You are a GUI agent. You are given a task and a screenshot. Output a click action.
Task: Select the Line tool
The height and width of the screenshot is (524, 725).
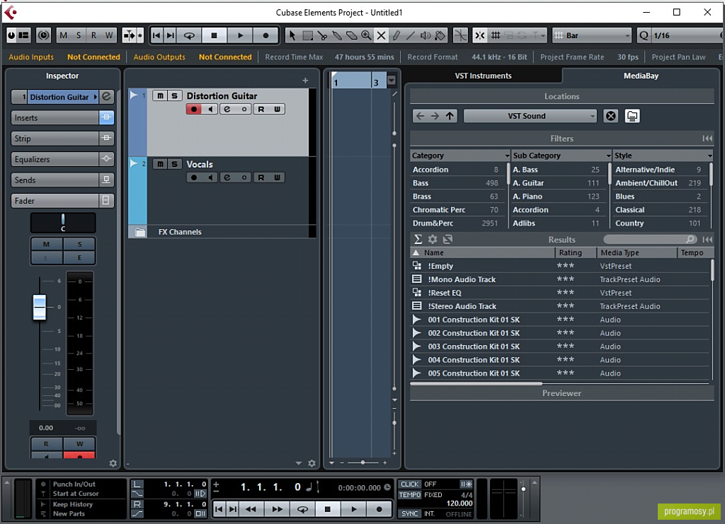click(x=411, y=35)
